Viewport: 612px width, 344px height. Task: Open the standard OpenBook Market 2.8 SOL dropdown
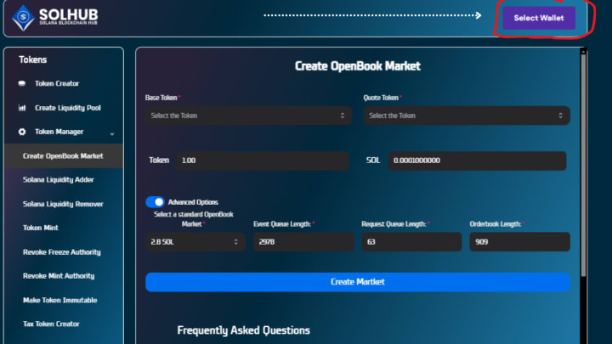click(x=195, y=242)
